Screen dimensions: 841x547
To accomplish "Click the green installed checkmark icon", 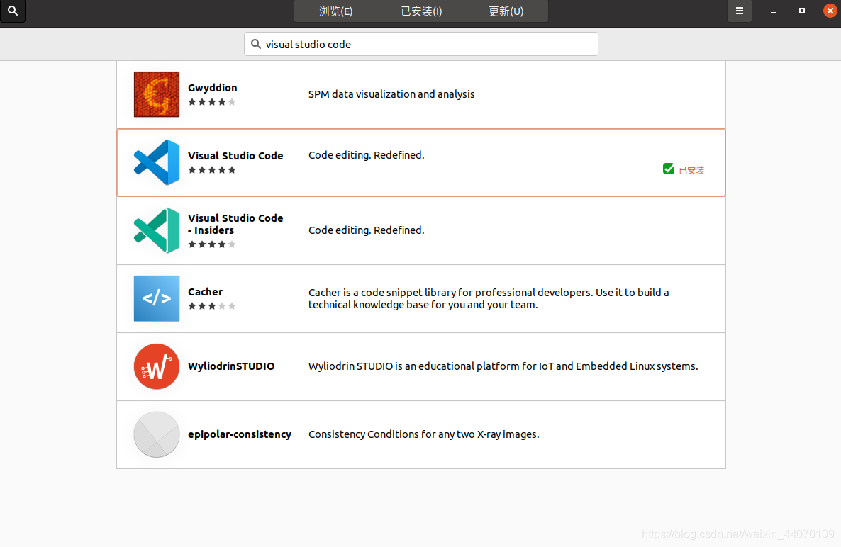I will pos(668,169).
